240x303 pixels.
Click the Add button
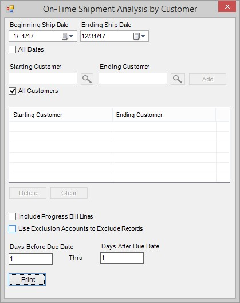tap(207, 79)
